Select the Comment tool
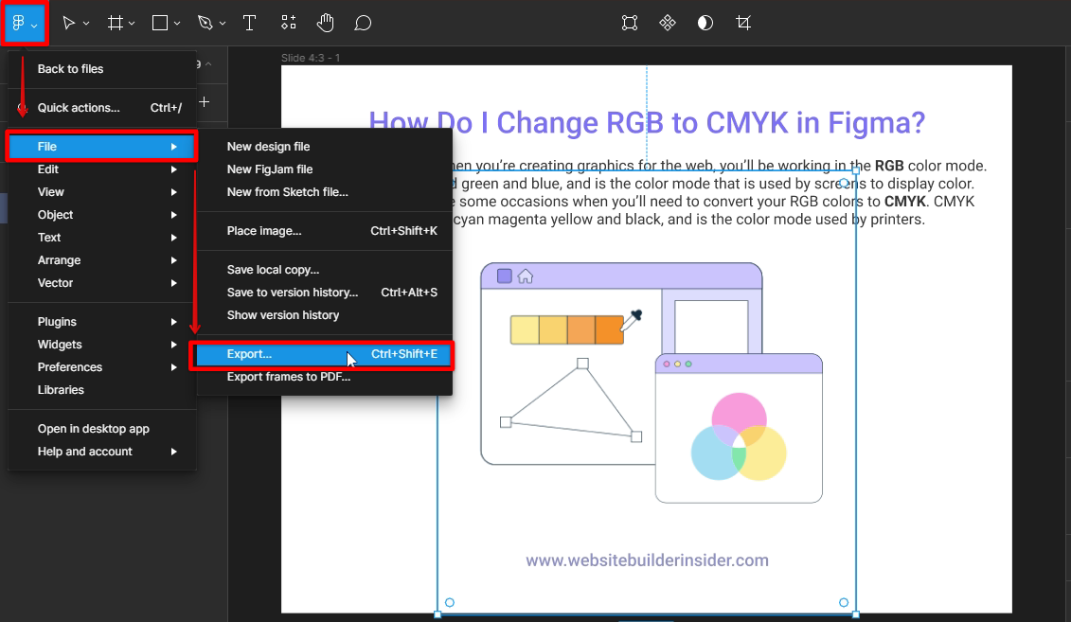The image size is (1071, 622). (x=363, y=24)
